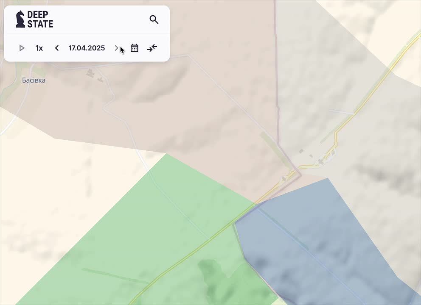Image resolution: width=421 pixels, height=305 pixels.
Task: Advance to next date with right chevron
Action: tap(116, 48)
